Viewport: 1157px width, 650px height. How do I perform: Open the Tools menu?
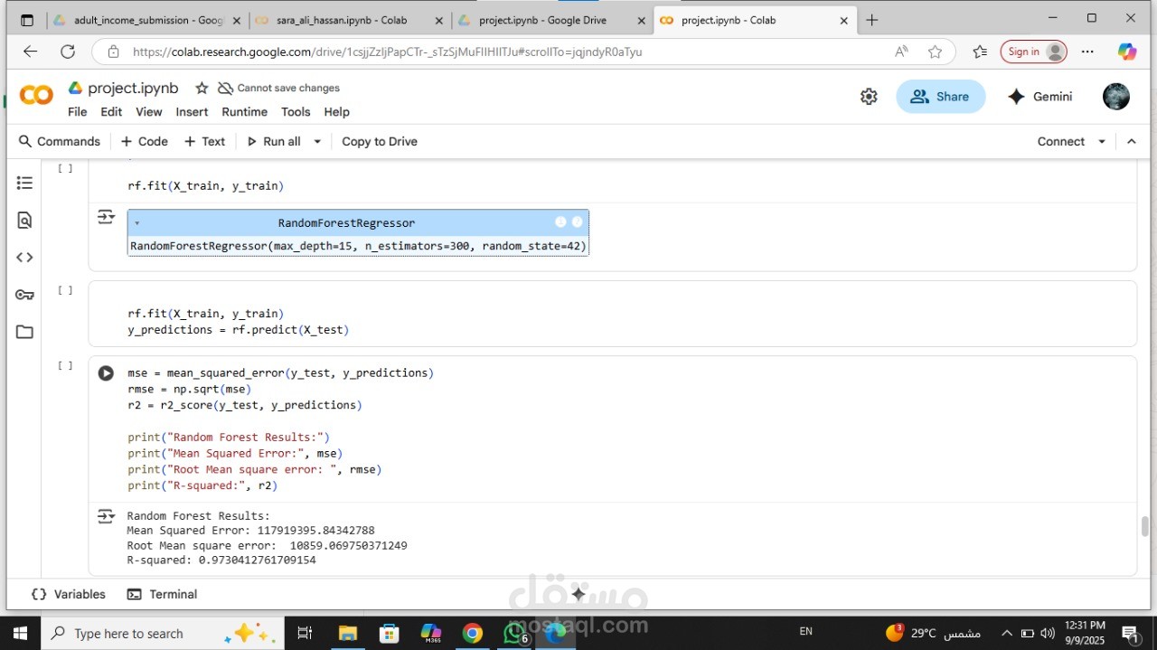[x=296, y=112]
